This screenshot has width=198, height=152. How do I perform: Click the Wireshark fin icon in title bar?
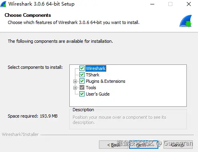pos(3,4)
